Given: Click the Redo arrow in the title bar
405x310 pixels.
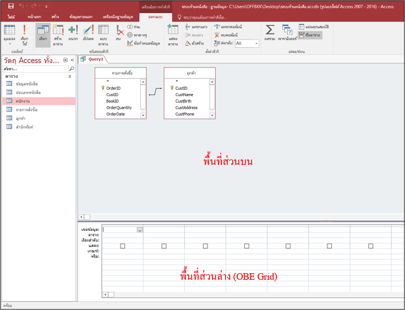Looking at the screenshot, I should click(x=34, y=6).
